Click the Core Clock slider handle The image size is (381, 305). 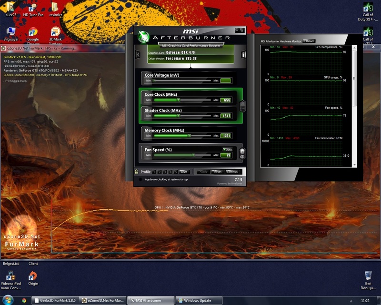coord(178,100)
